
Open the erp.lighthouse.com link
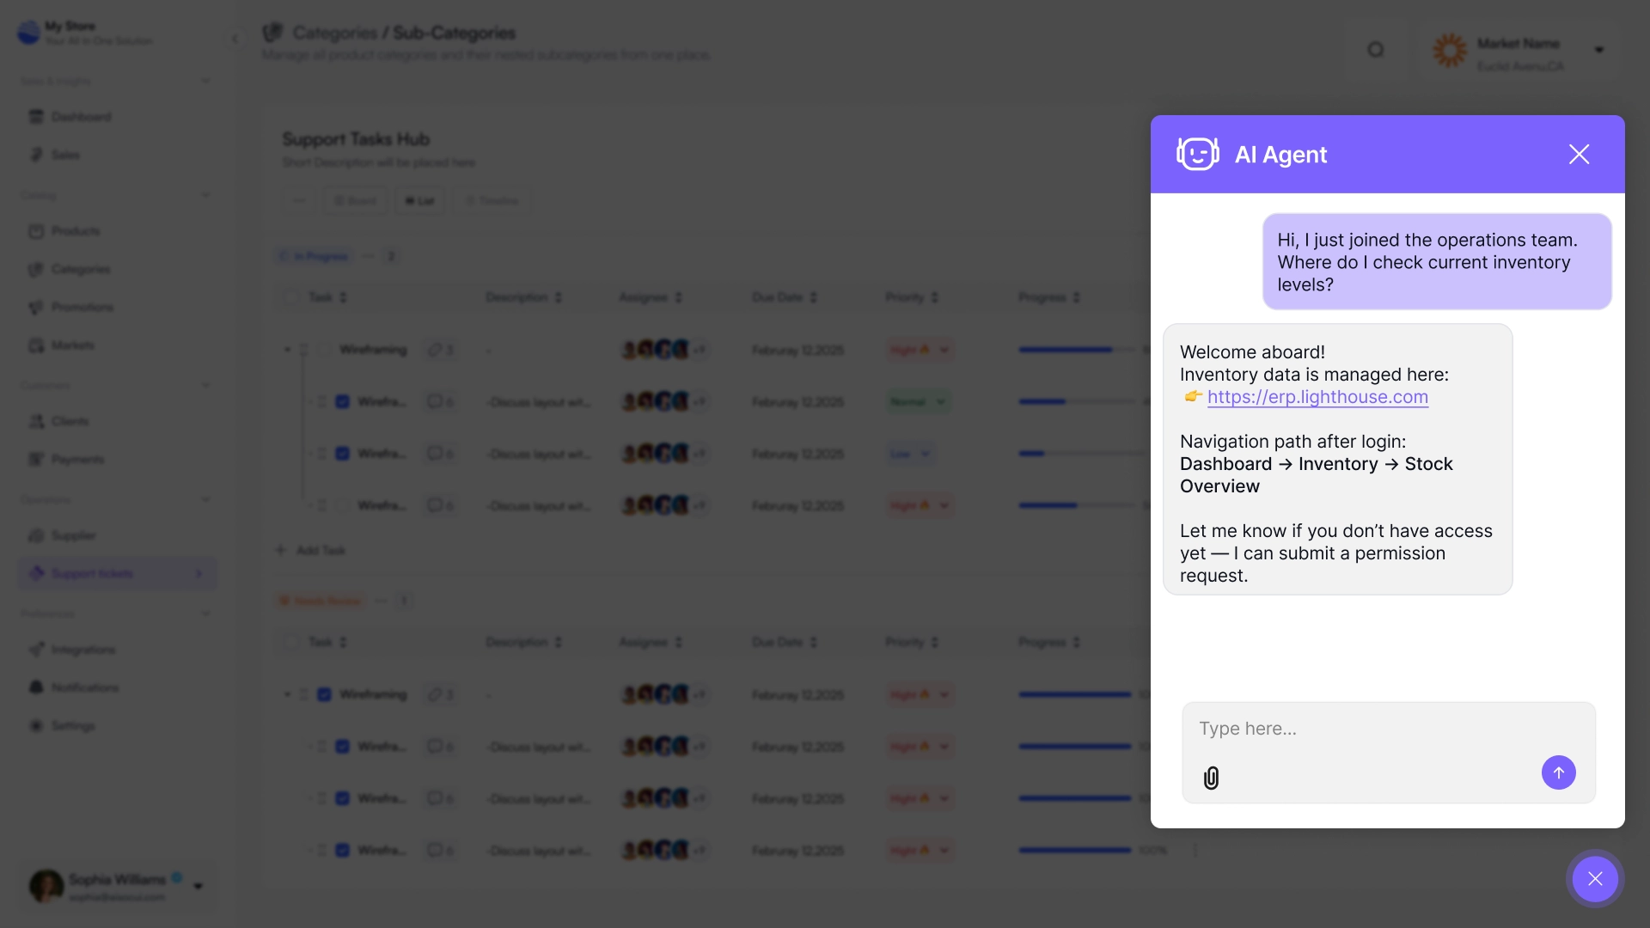click(x=1317, y=397)
